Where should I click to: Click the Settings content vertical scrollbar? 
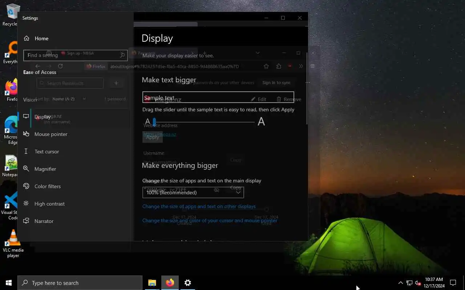tap(307, 88)
